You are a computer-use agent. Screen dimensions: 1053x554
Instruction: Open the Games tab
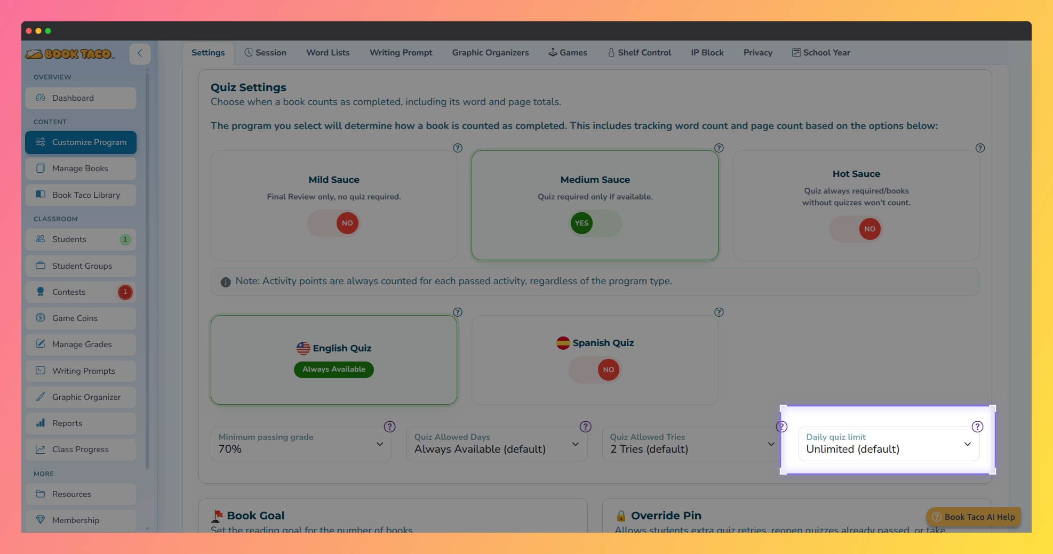point(568,53)
